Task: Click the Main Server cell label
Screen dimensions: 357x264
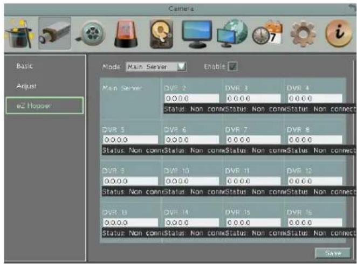Action: (x=122, y=88)
